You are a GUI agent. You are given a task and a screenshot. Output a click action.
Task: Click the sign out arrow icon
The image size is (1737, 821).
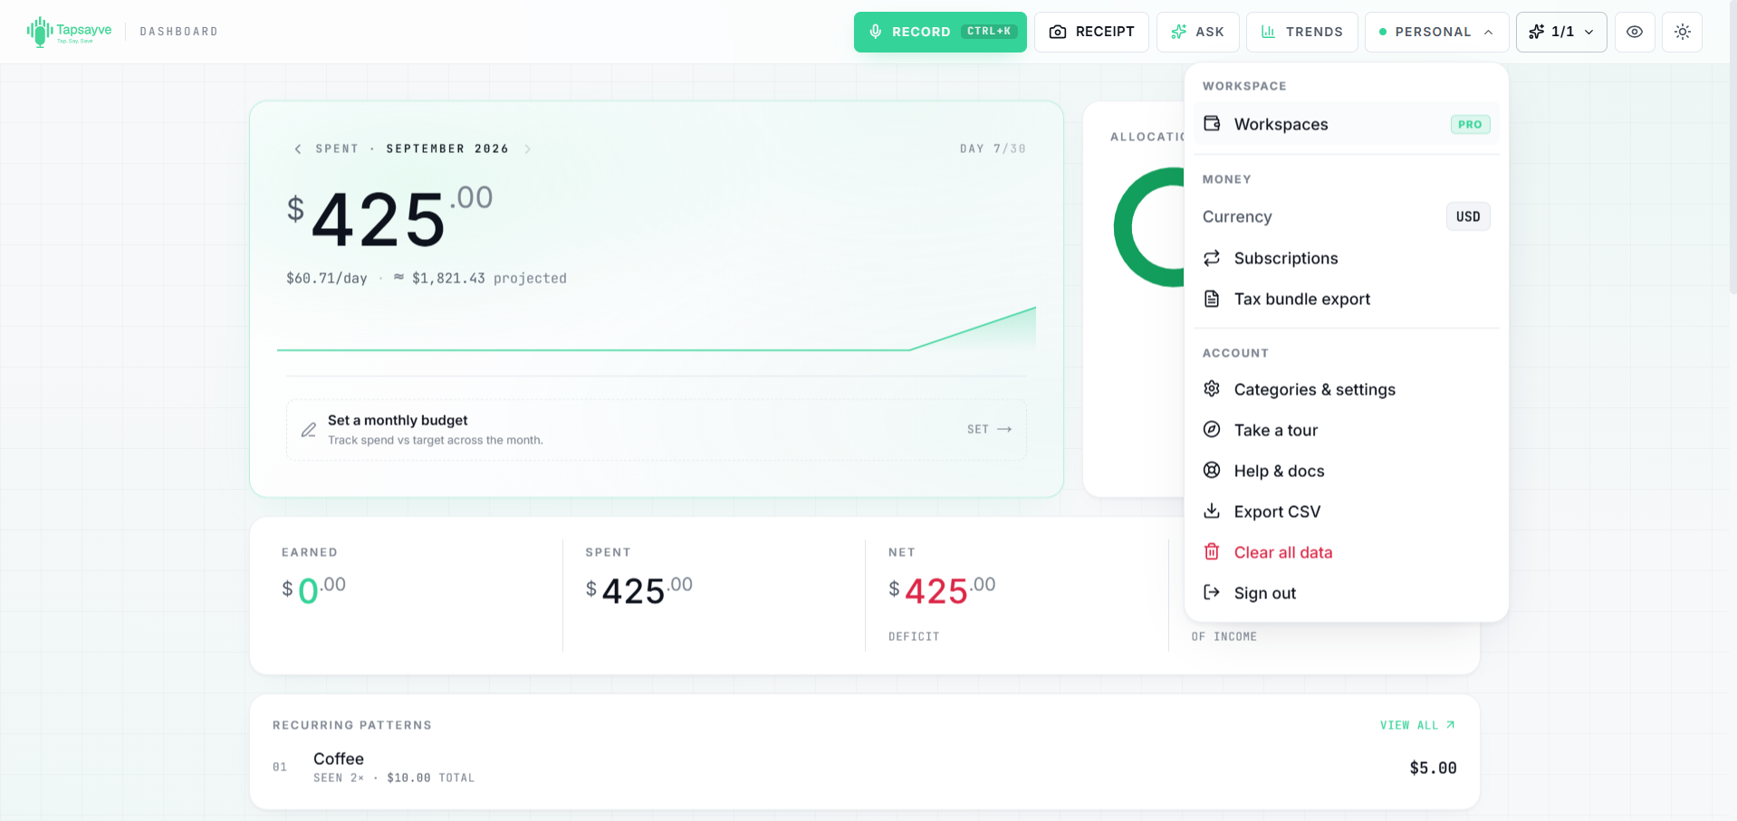click(x=1212, y=593)
